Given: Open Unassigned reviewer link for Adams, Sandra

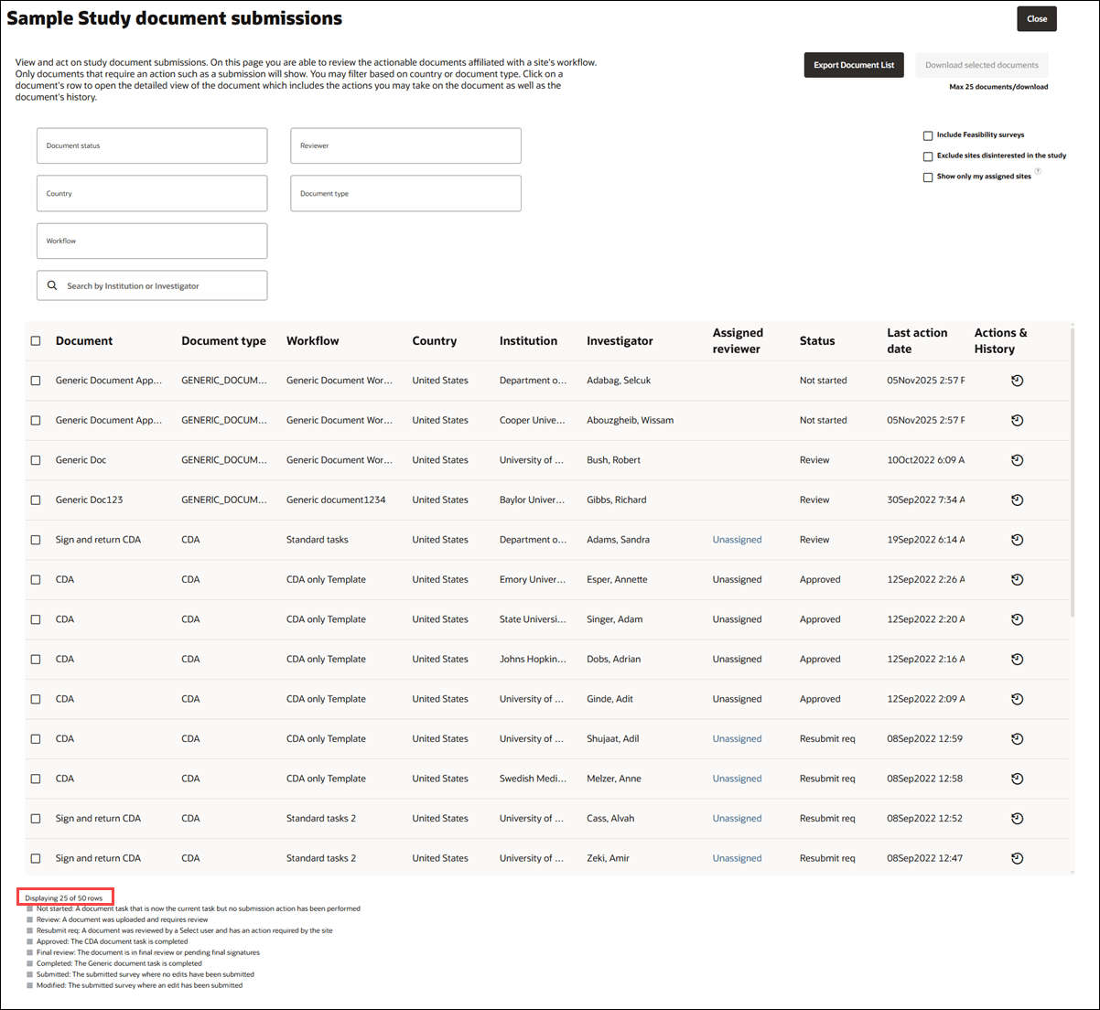Looking at the screenshot, I should [x=737, y=540].
